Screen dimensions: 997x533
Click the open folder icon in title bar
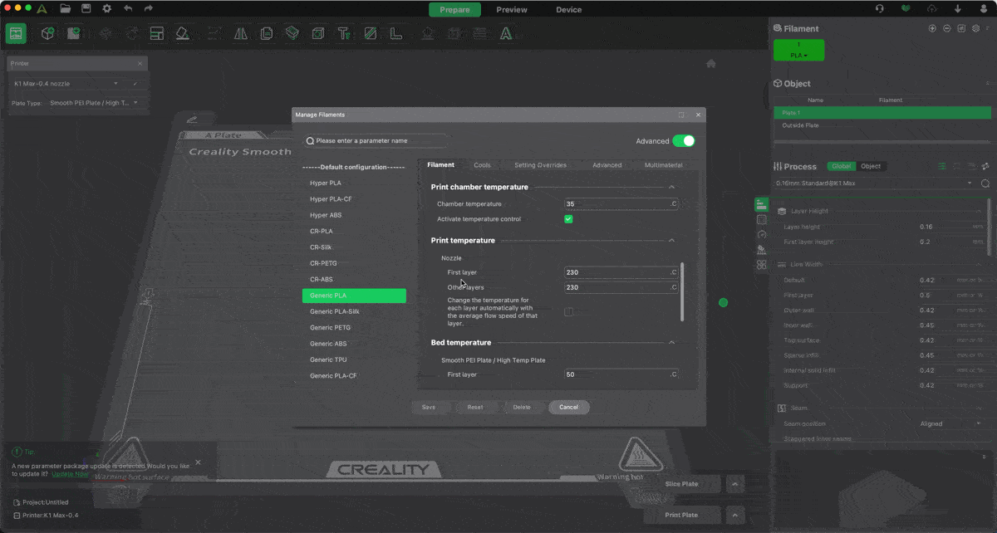[x=66, y=9]
